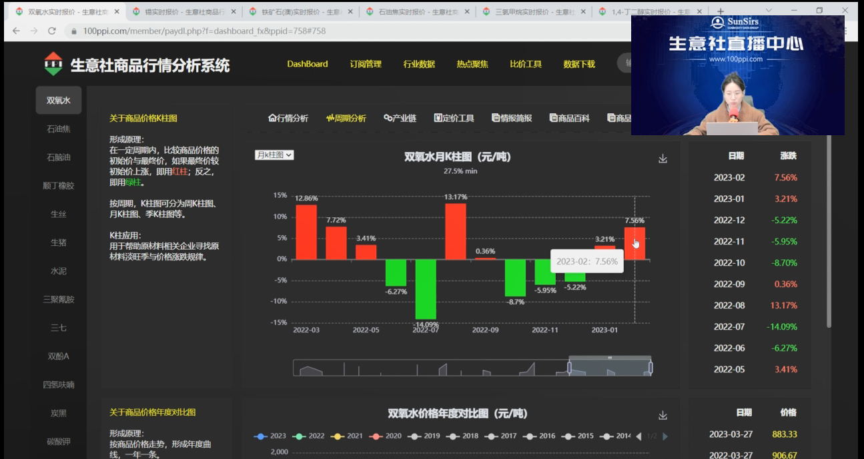864x459 pixels.
Task: Toggle 2020 series in legend
Action: [x=386, y=436]
